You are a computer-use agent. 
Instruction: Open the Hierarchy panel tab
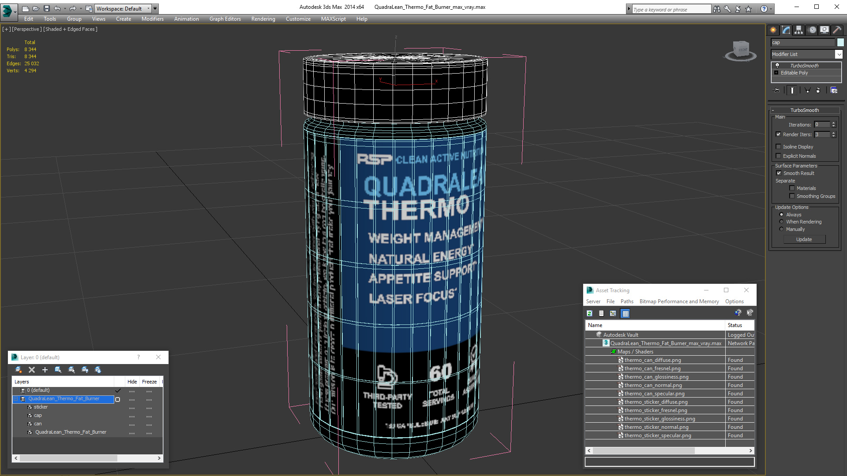799,30
